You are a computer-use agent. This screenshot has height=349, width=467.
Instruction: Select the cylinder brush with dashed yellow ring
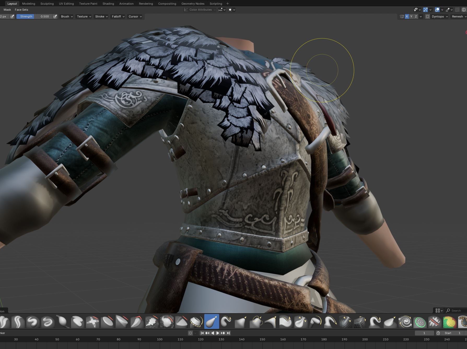point(197,322)
